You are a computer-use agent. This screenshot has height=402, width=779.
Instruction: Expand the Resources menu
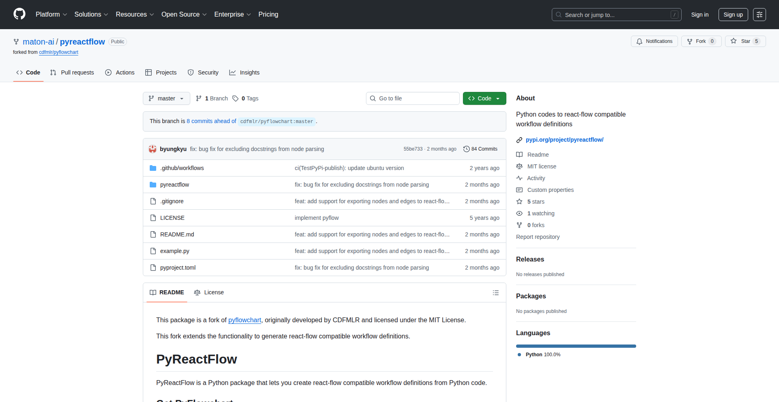tap(135, 15)
